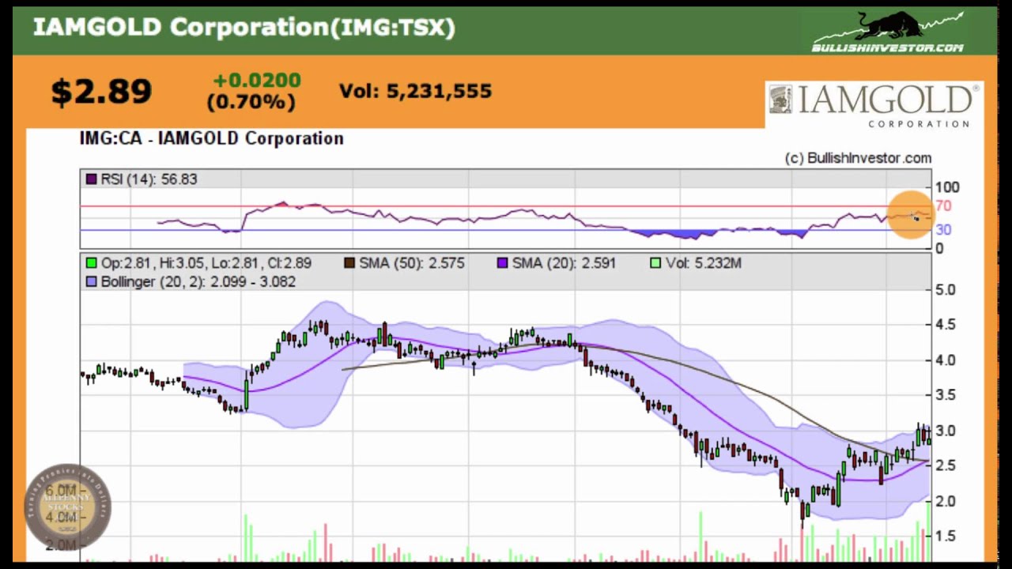Click the 3.0 price axis label

click(x=946, y=431)
